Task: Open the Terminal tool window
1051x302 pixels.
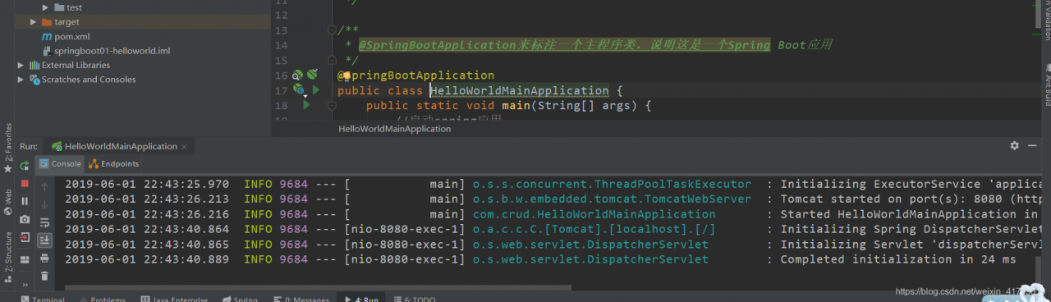Action: tap(43, 299)
